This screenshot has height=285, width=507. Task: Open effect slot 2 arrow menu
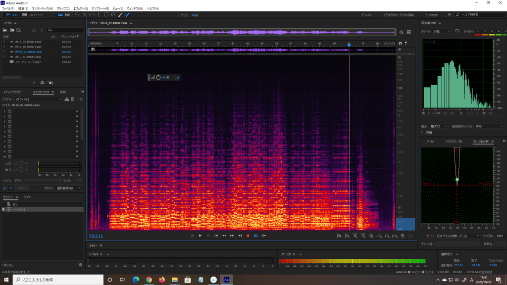pyautogui.click(x=77, y=116)
